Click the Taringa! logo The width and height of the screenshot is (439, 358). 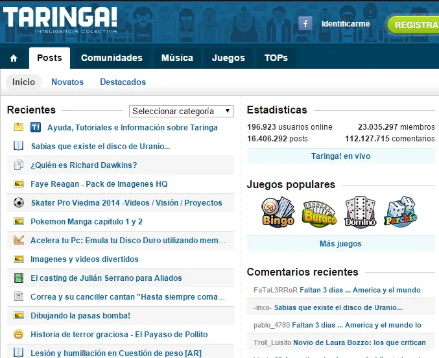[60, 20]
